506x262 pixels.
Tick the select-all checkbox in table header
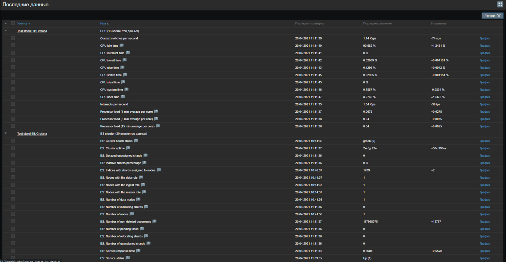13,23
